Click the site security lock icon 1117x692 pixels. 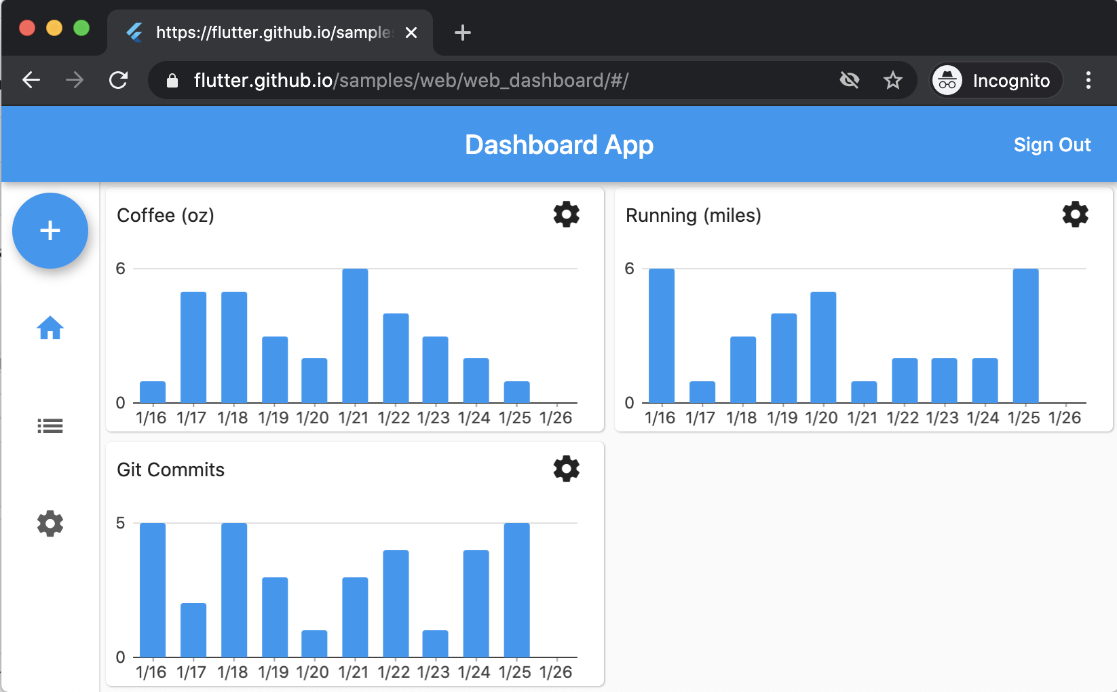click(x=172, y=80)
